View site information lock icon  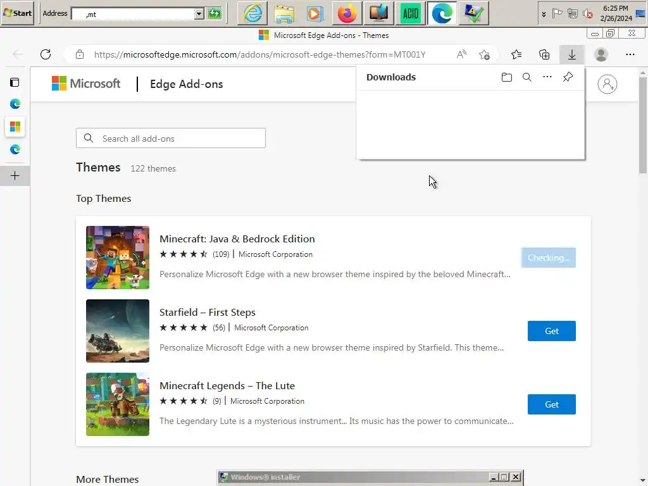tap(80, 54)
